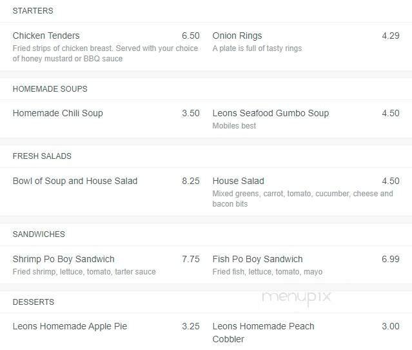412x350 pixels.
Task: Select the SANDWICHES section header
Action: click(x=39, y=234)
